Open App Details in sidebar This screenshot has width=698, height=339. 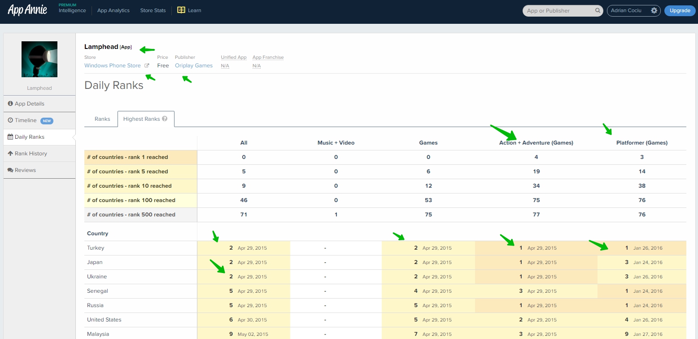(x=30, y=104)
